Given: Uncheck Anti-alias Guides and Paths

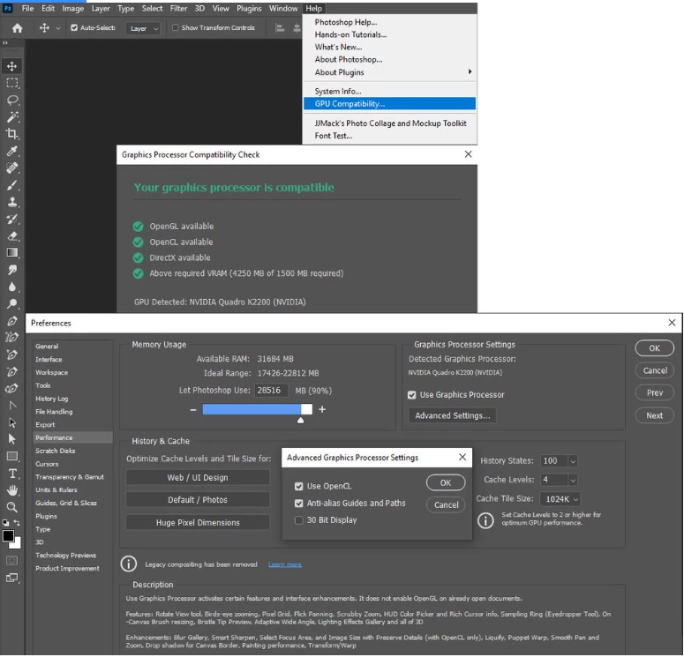Looking at the screenshot, I should point(299,504).
